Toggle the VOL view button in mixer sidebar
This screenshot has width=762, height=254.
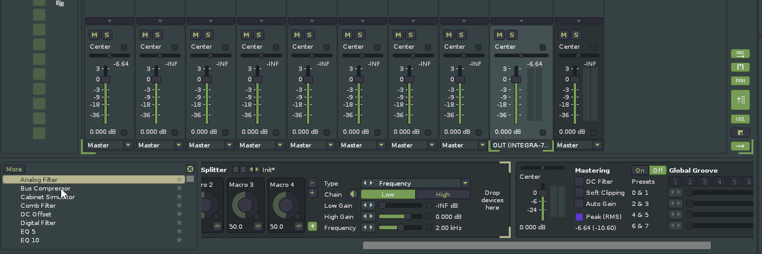740,119
